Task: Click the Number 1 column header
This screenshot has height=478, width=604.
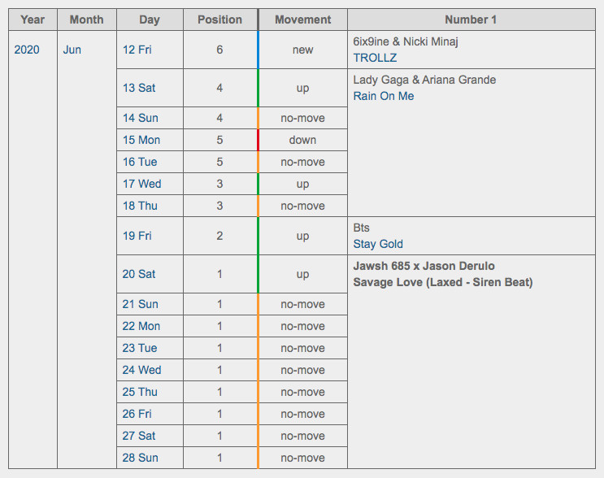Action: [x=471, y=20]
